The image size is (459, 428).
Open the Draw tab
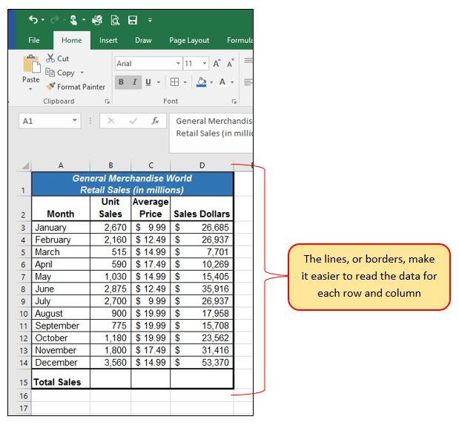[x=143, y=40]
